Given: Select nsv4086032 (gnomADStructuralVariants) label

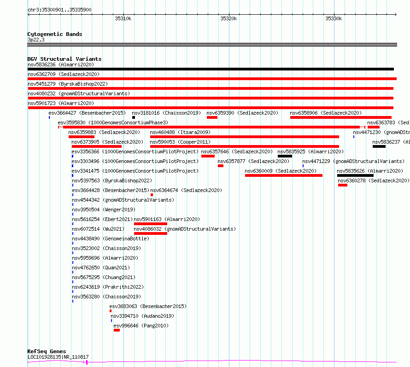Looking at the screenshot, I should point(185,229).
